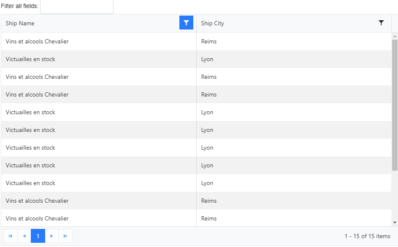Viewport: 398px width, 247px height.
Task: Go to the next page
Action: point(51,236)
